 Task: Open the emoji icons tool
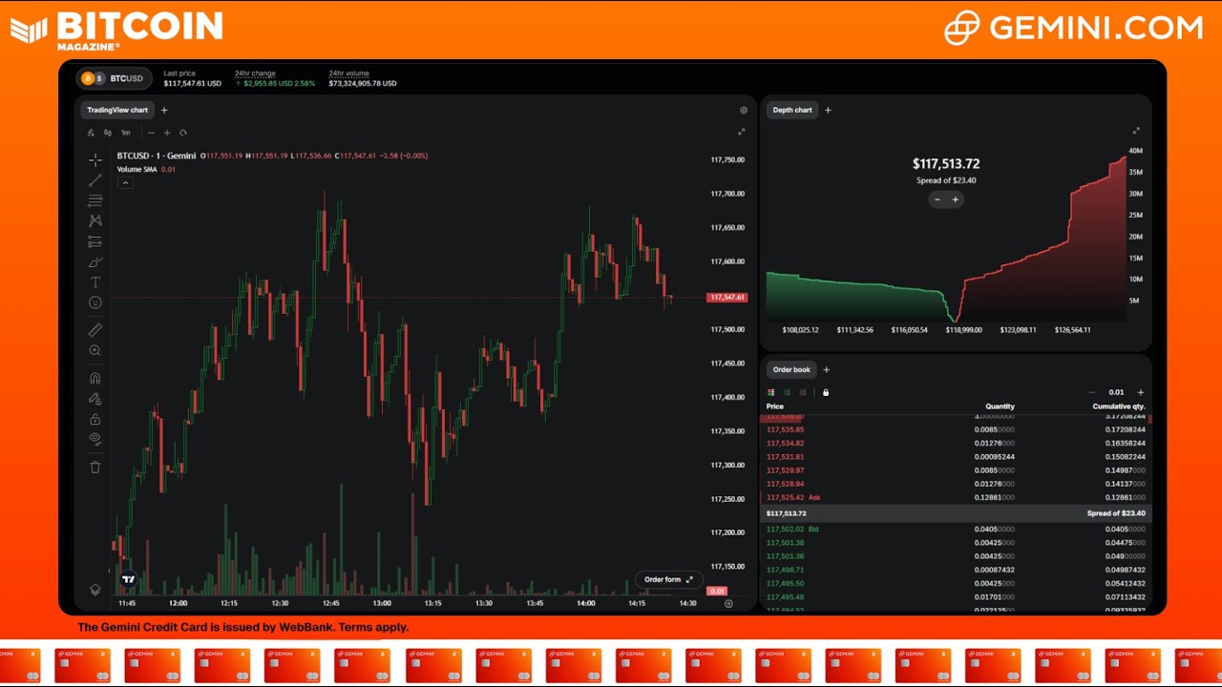95,302
